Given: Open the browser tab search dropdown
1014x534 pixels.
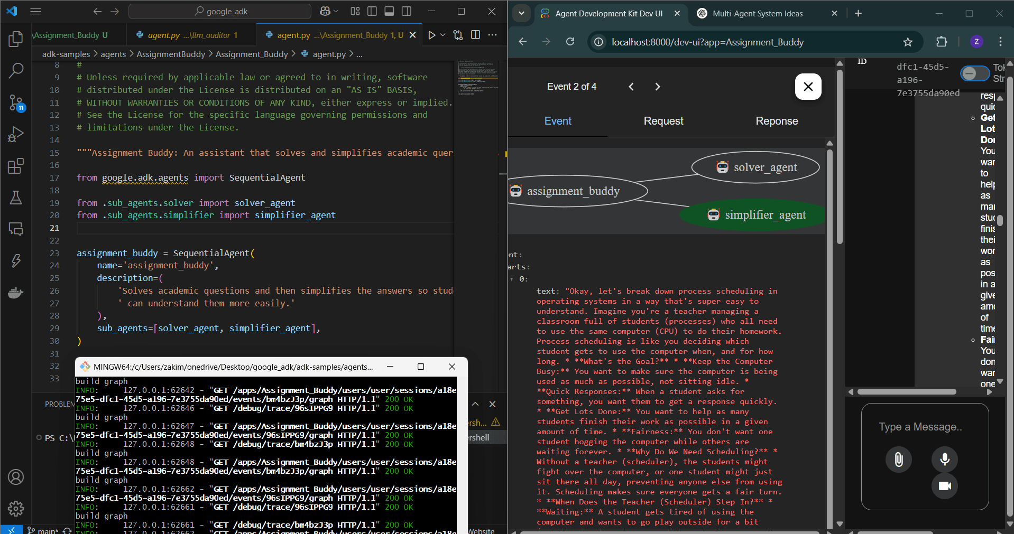Looking at the screenshot, I should 521,14.
